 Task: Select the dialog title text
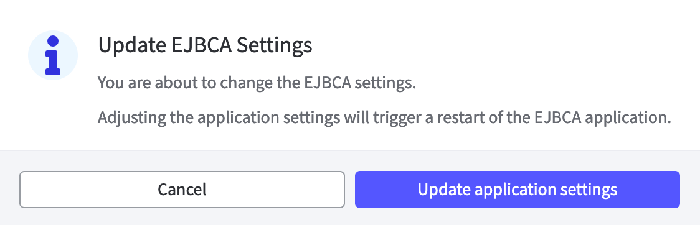point(205,45)
